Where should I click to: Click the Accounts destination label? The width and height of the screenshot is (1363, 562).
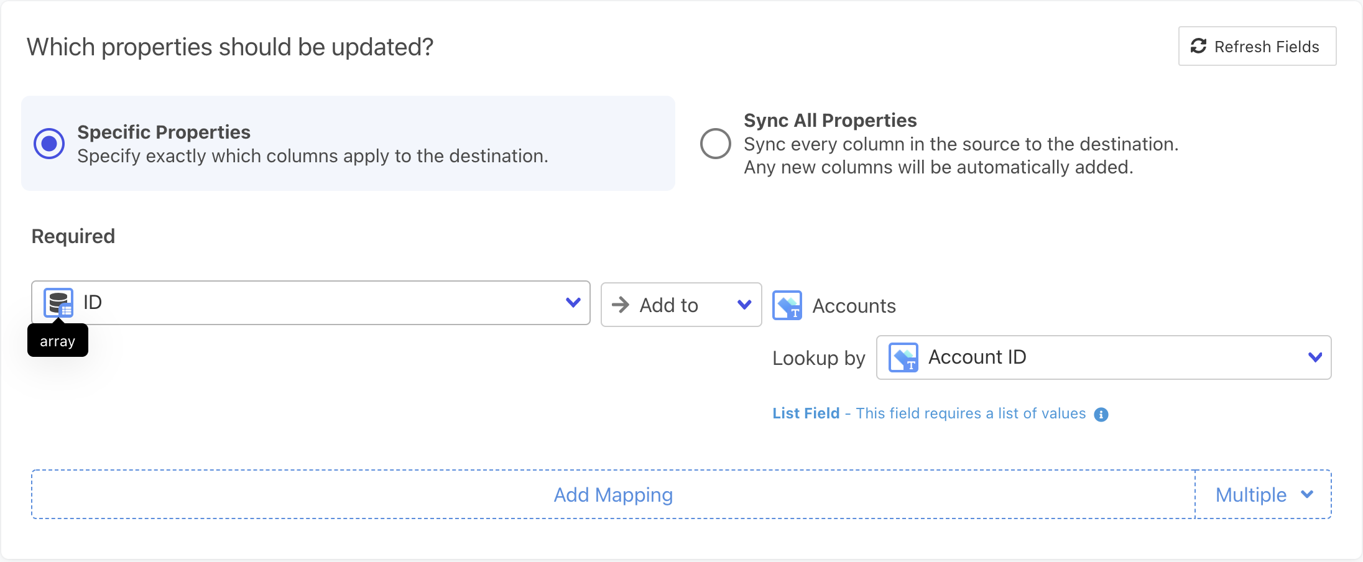click(x=854, y=306)
